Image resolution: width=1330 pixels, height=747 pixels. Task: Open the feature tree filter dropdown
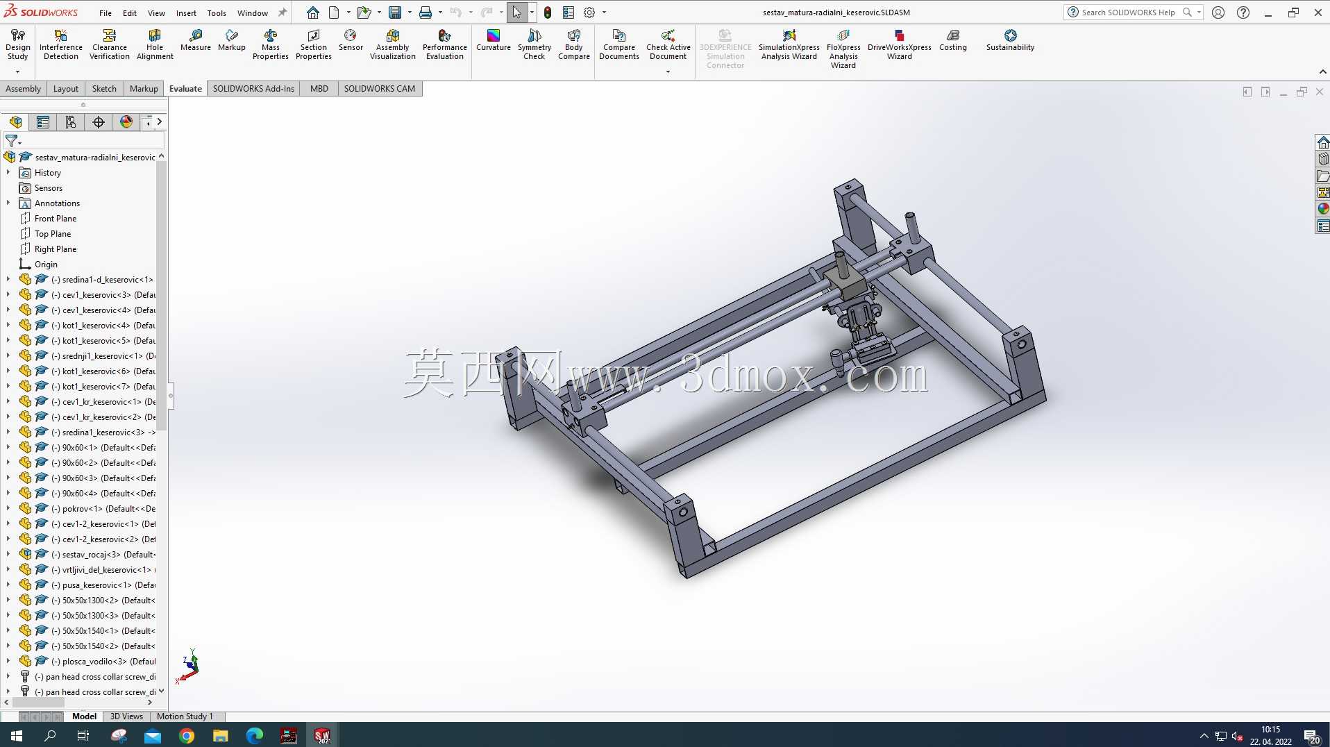click(x=20, y=143)
